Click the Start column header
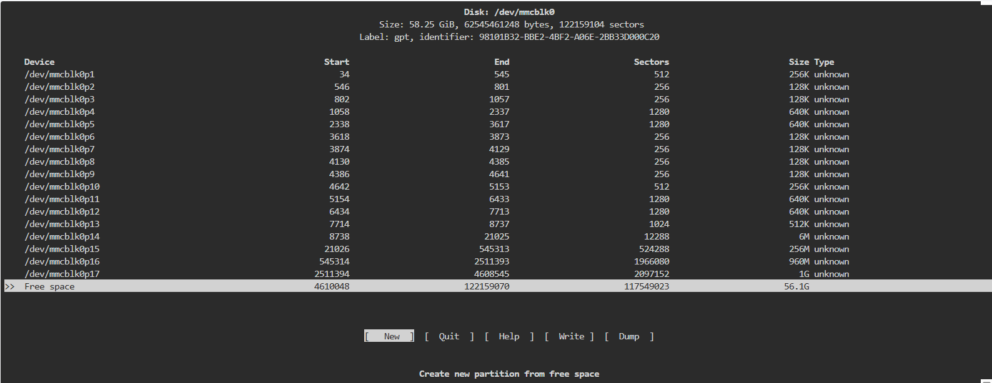Image resolution: width=992 pixels, height=383 pixels. click(x=336, y=62)
